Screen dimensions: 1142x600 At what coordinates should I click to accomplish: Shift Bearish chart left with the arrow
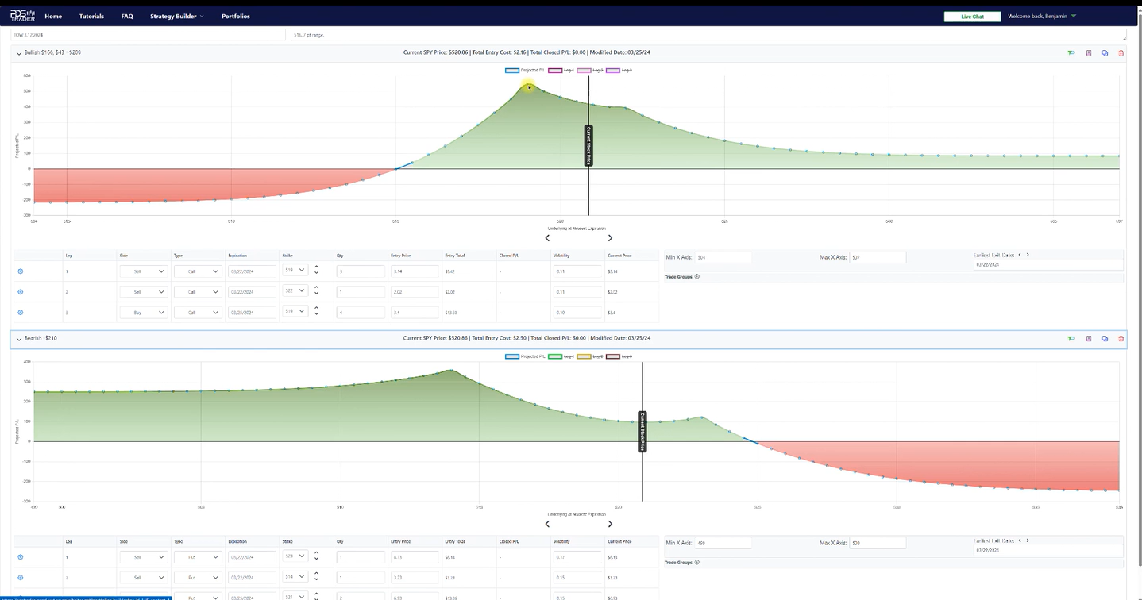coord(547,524)
